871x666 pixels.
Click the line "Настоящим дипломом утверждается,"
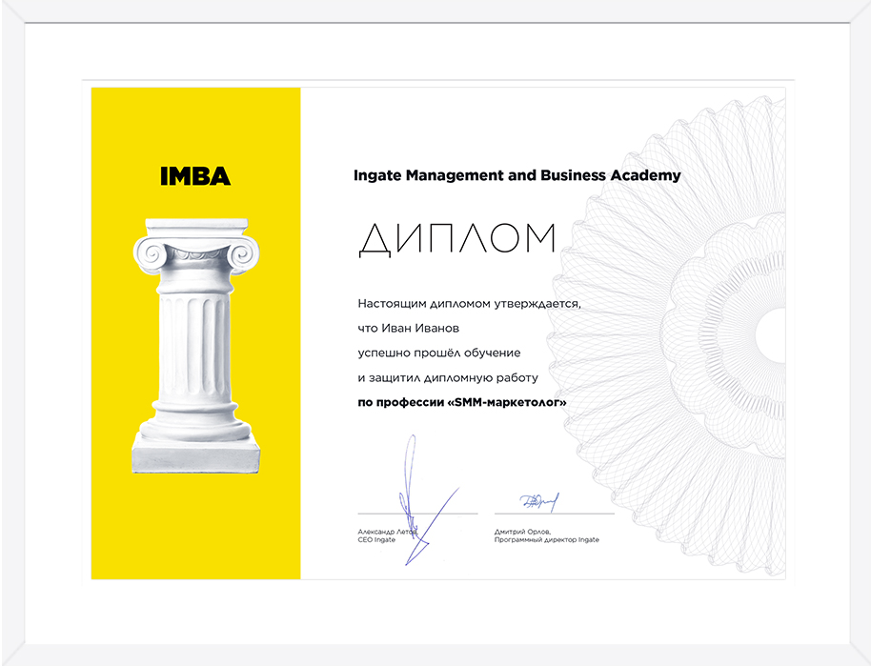click(469, 304)
